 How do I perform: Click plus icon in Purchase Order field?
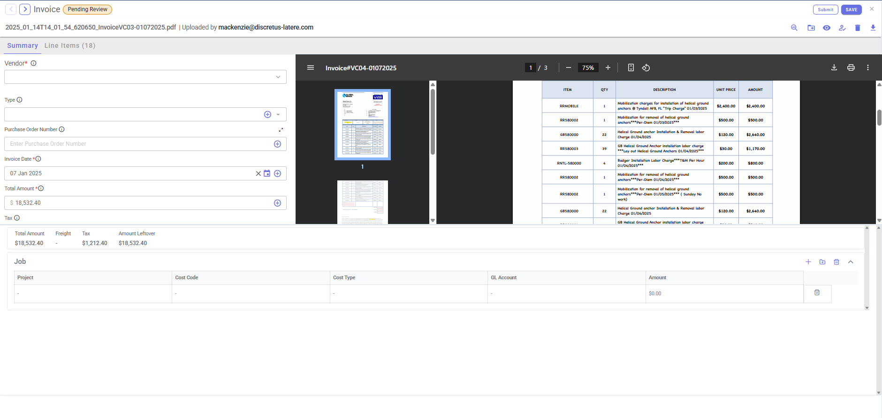click(277, 144)
